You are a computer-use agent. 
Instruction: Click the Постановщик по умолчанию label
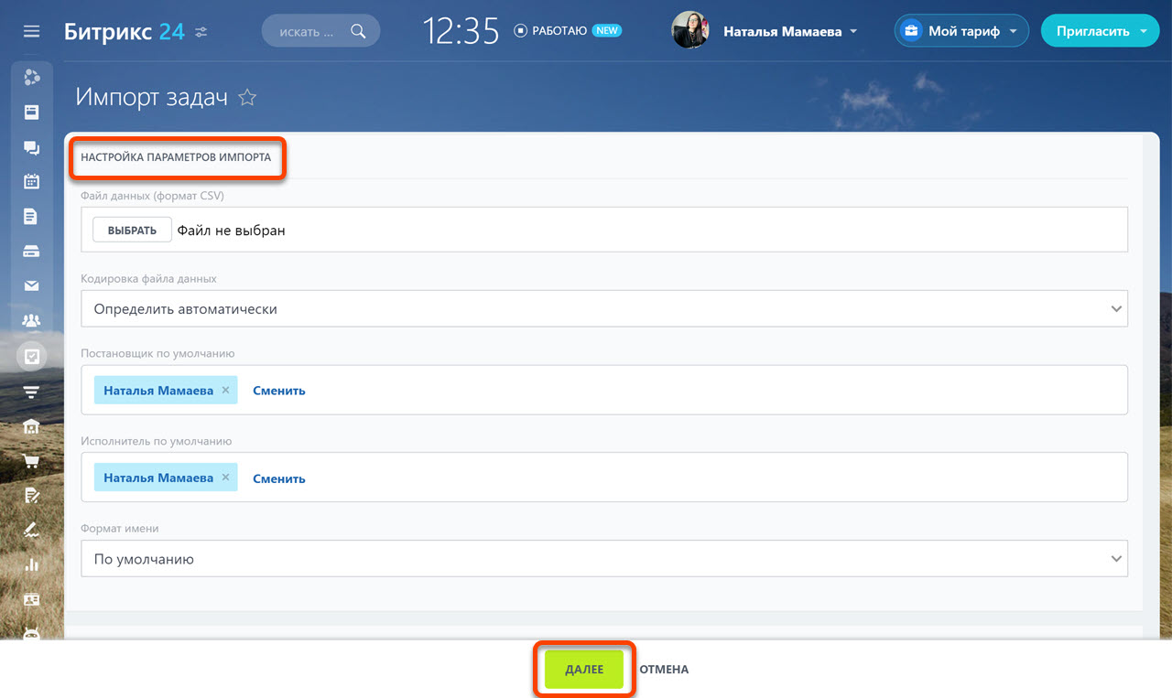pyautogui.click(x=157, y=353)
